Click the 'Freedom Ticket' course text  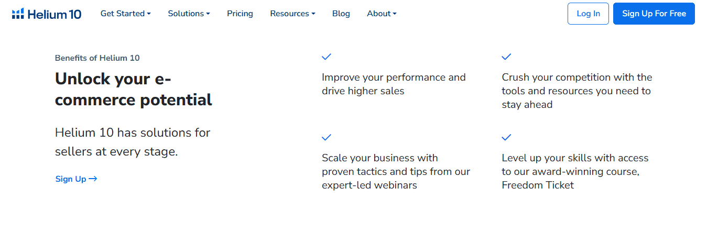pos(538,185)
